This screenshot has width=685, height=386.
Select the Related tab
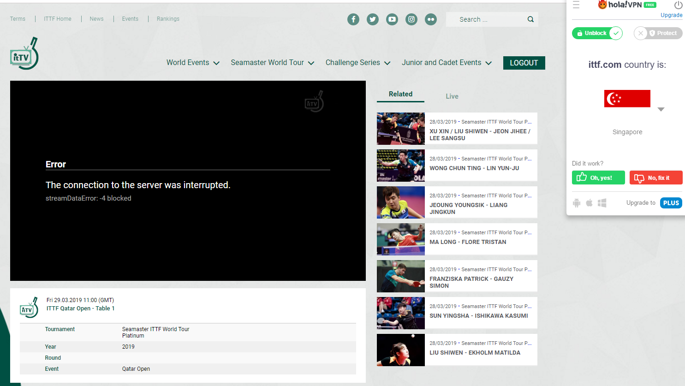400,94
